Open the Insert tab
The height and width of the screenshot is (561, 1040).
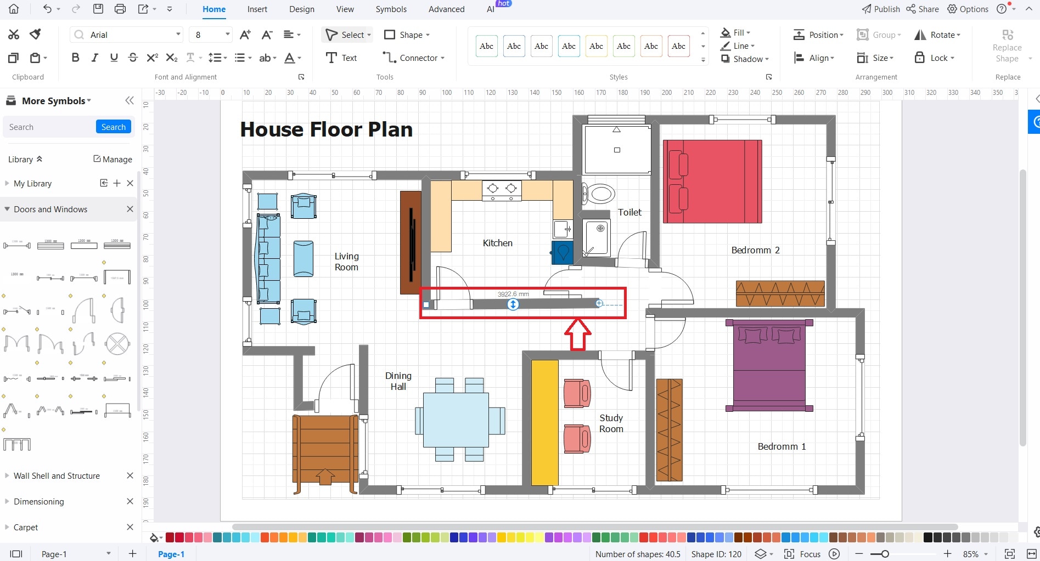pos(257,9)
